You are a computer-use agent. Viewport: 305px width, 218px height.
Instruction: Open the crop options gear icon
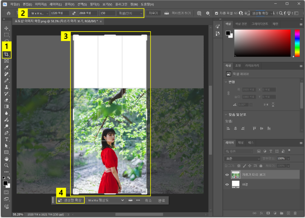[x=208, y=13]
